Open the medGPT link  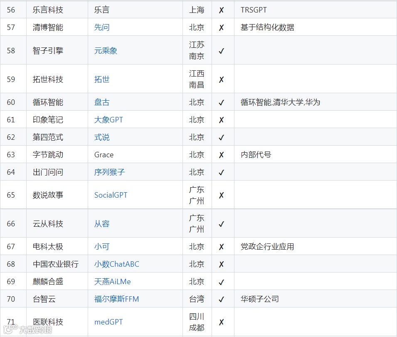point(108,322)
